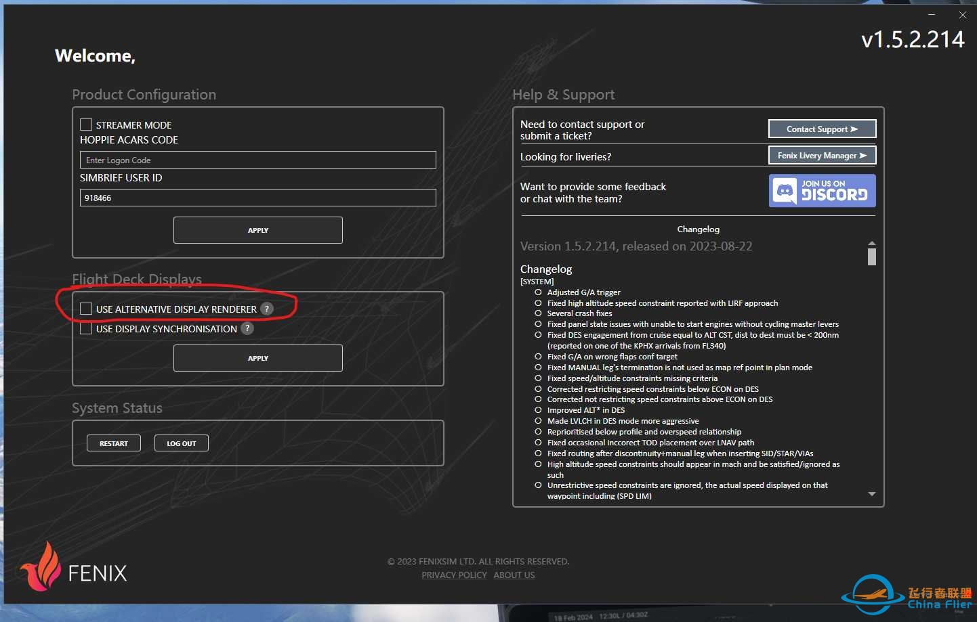Launch Fenix Livery Manager

click(822, 155)
